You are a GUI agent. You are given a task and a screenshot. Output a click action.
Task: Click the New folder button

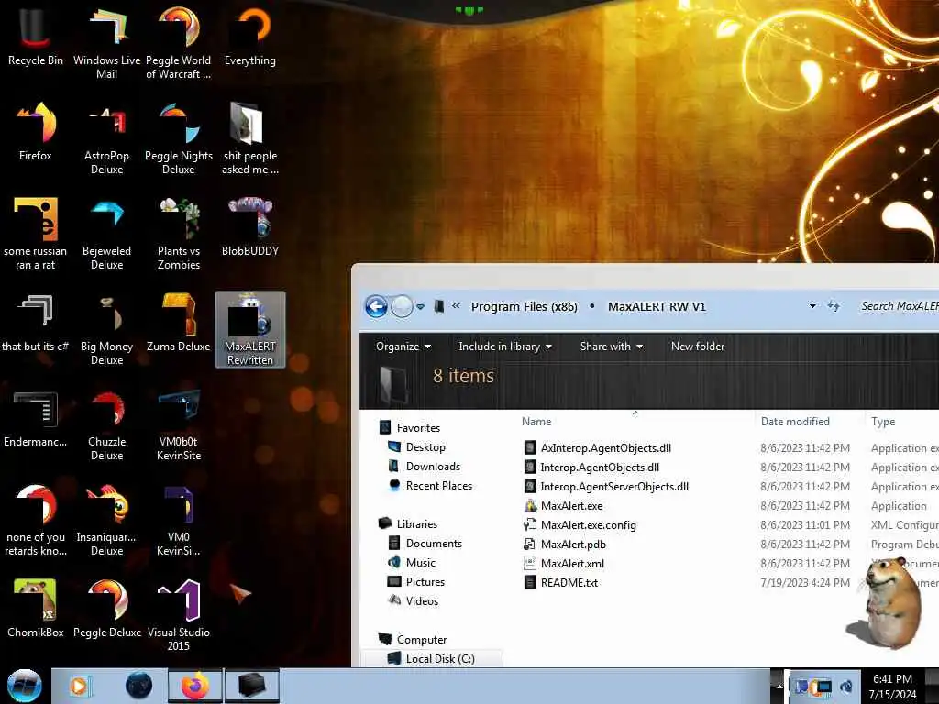pyautogui.click(x=698, y=346)
